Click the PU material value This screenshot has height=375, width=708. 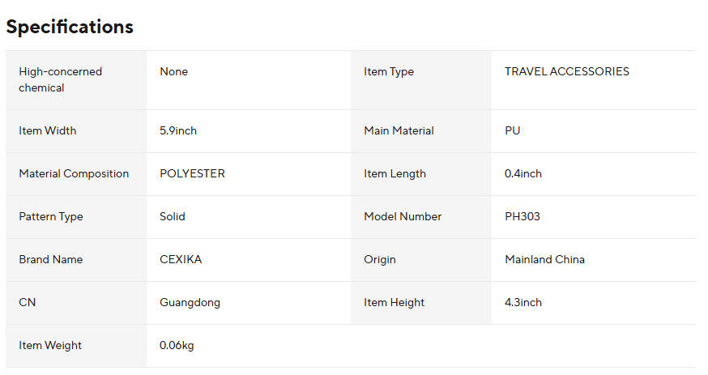pos(512,130)
